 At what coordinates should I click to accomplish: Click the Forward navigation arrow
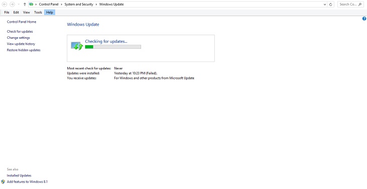[12, 4]
